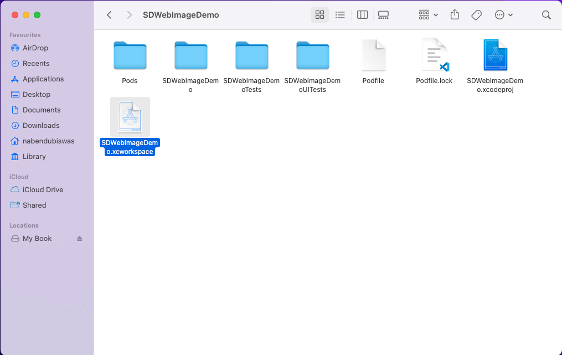Go back with the left chevron

tap(110, 15)
